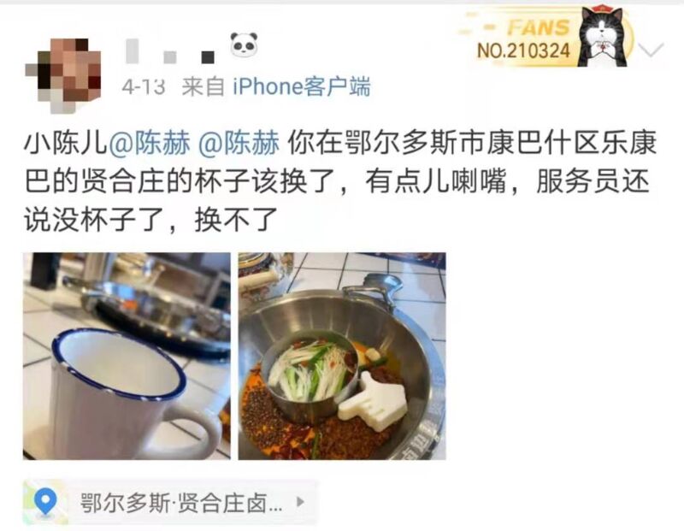This screenshot has width=684, height=531.
Task: Open the second @陈赫 mention link
Action: pyautogui.click(x=239, y=143)
